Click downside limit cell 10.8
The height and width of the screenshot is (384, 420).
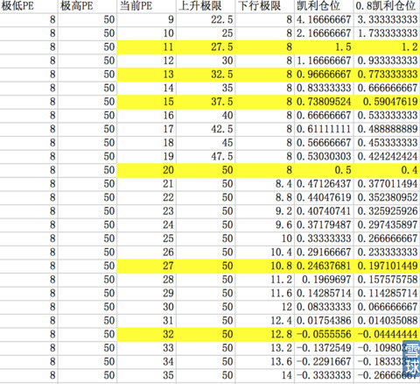[264, 266]
